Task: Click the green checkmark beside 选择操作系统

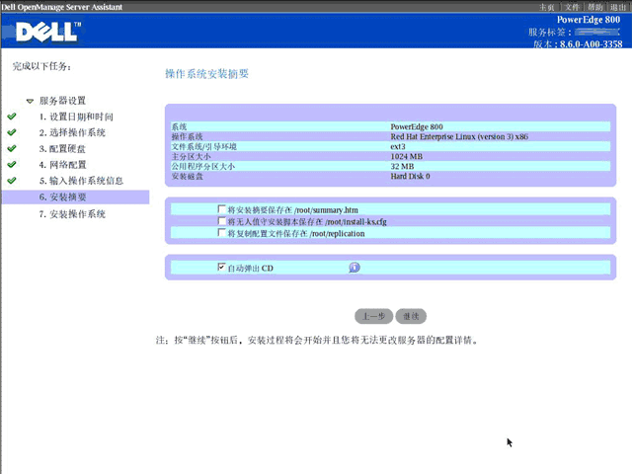Action: [x=12, y=132]
